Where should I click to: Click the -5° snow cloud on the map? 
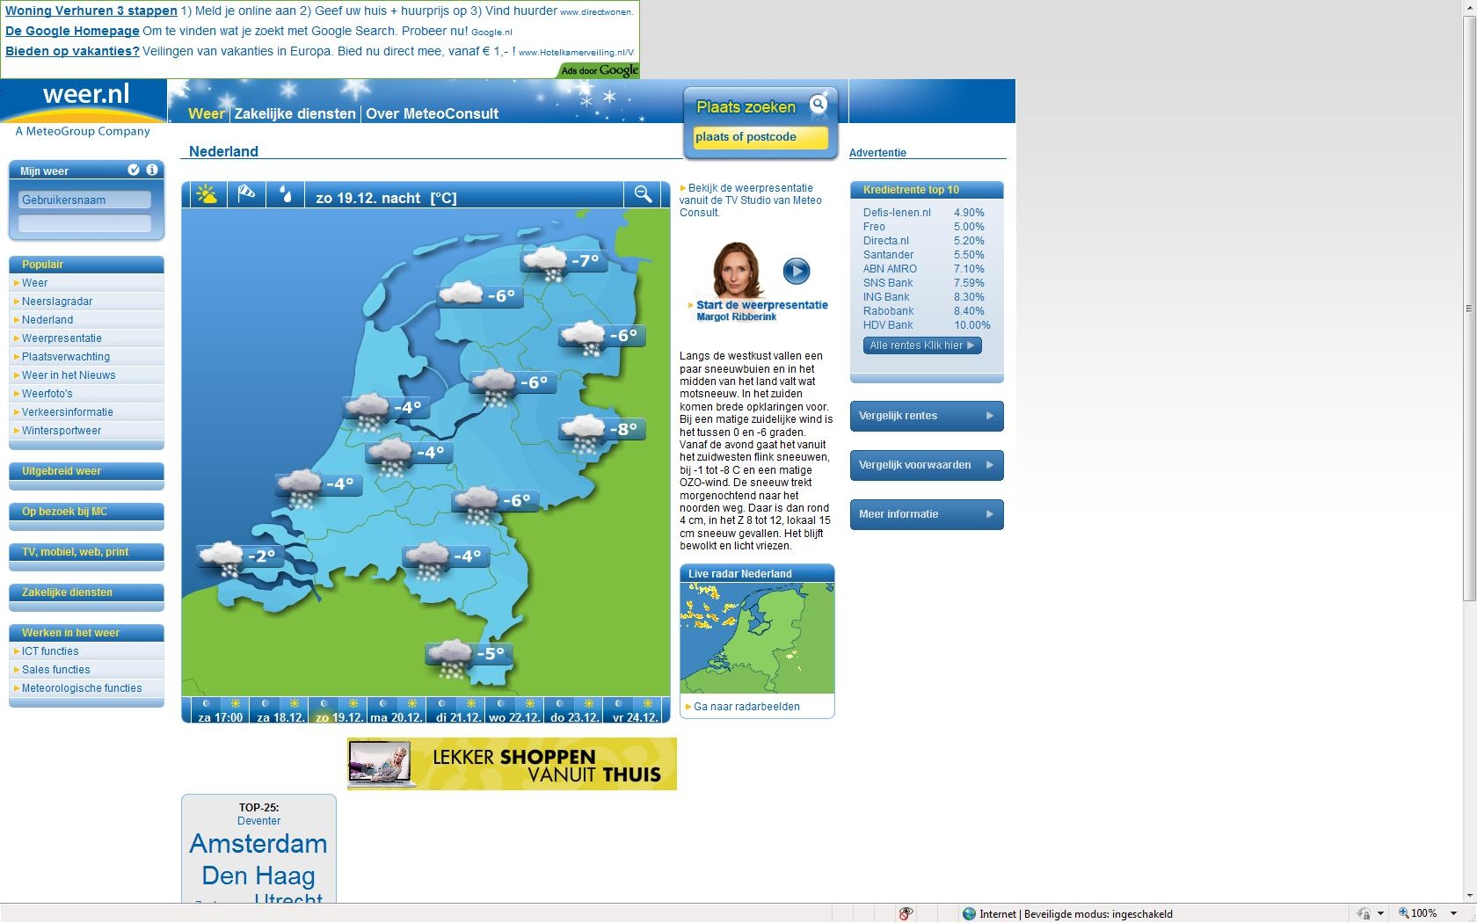coord(450,658)
